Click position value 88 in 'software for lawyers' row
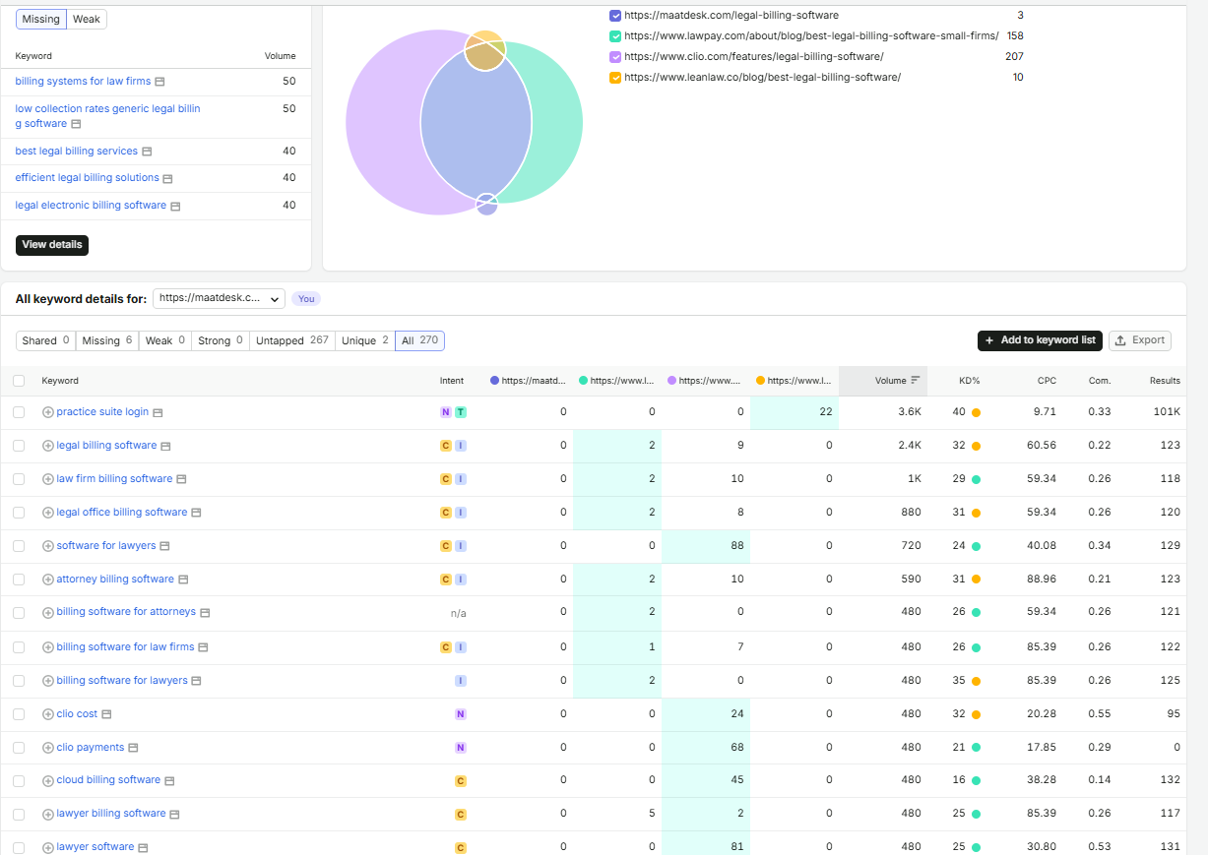The width and height of the screenshot is (1208, 855). (x=736, y=546)
